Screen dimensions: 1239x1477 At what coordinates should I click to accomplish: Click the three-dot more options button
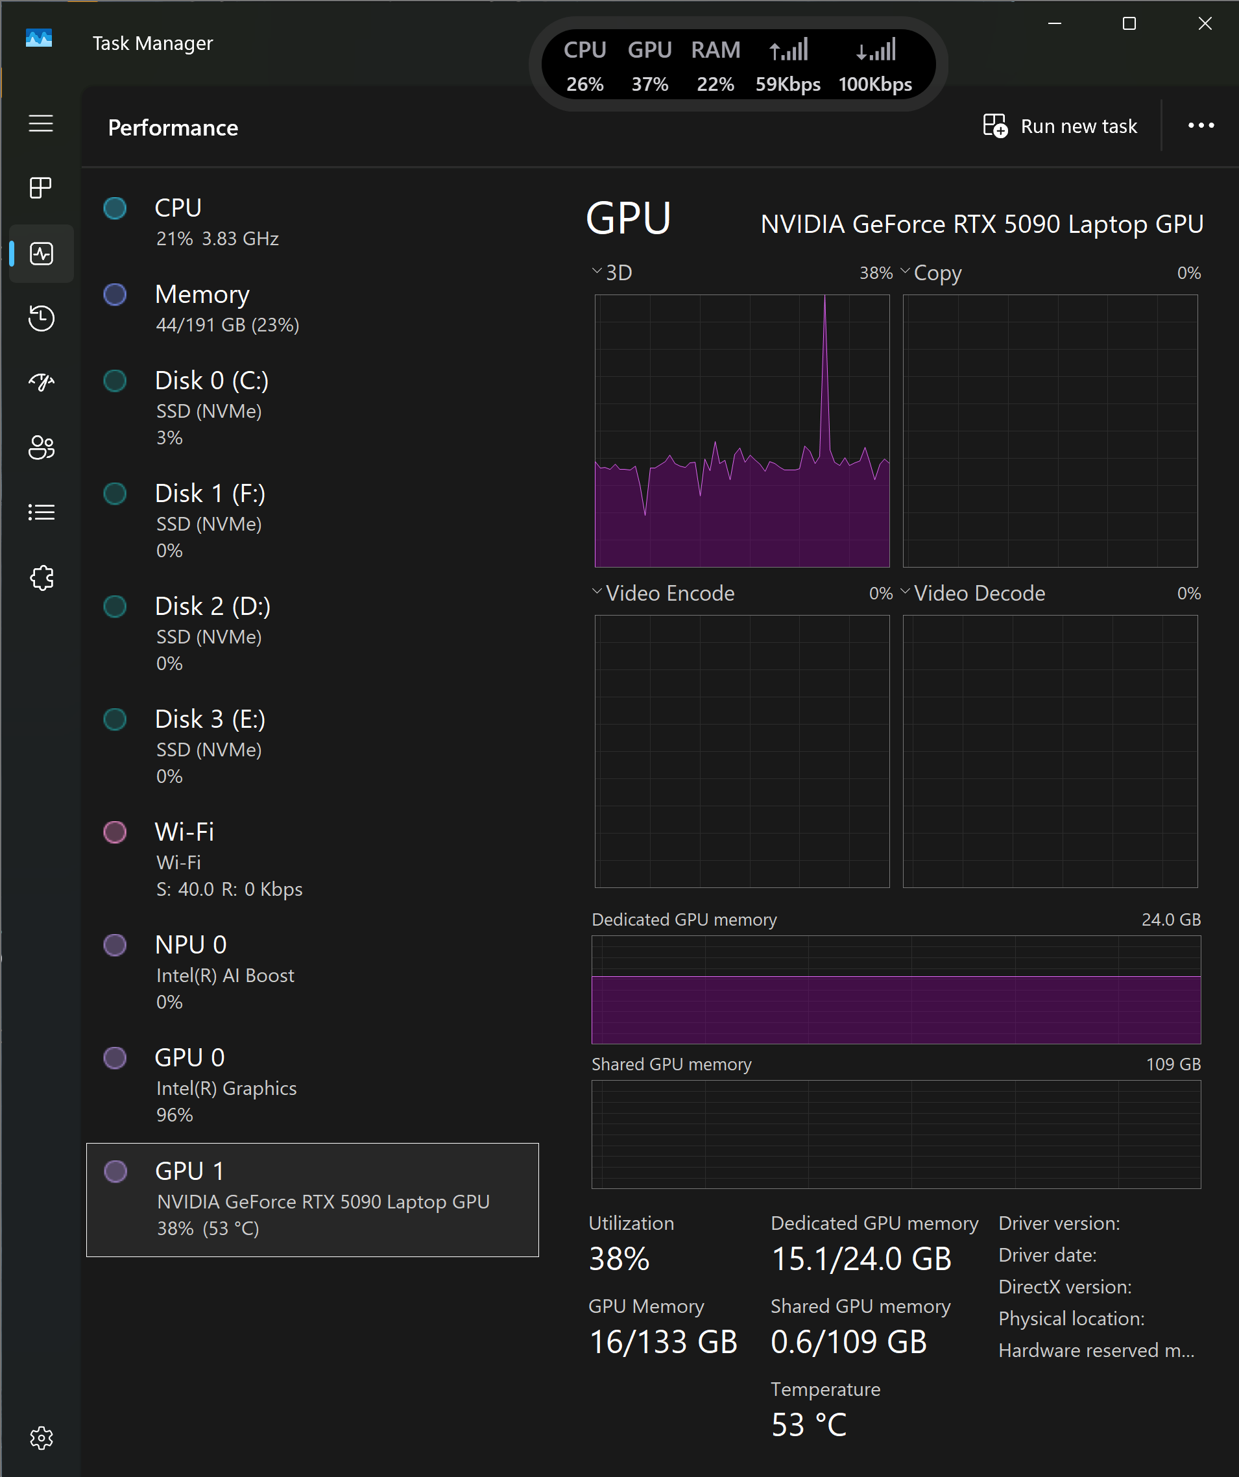[x=1200, y=126]
